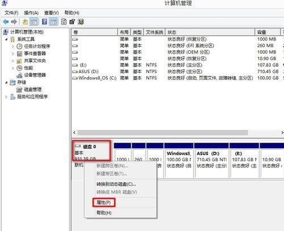Choose 转换到动态磁盘(C)... in context menu

click(116, 184)
